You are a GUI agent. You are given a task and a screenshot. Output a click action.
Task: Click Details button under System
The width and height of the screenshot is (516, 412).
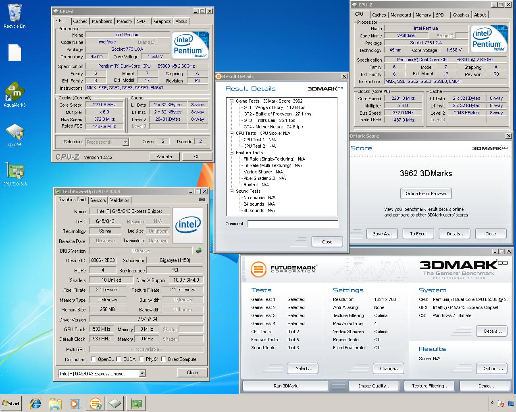pyautogui.click(x=493, y=331)
